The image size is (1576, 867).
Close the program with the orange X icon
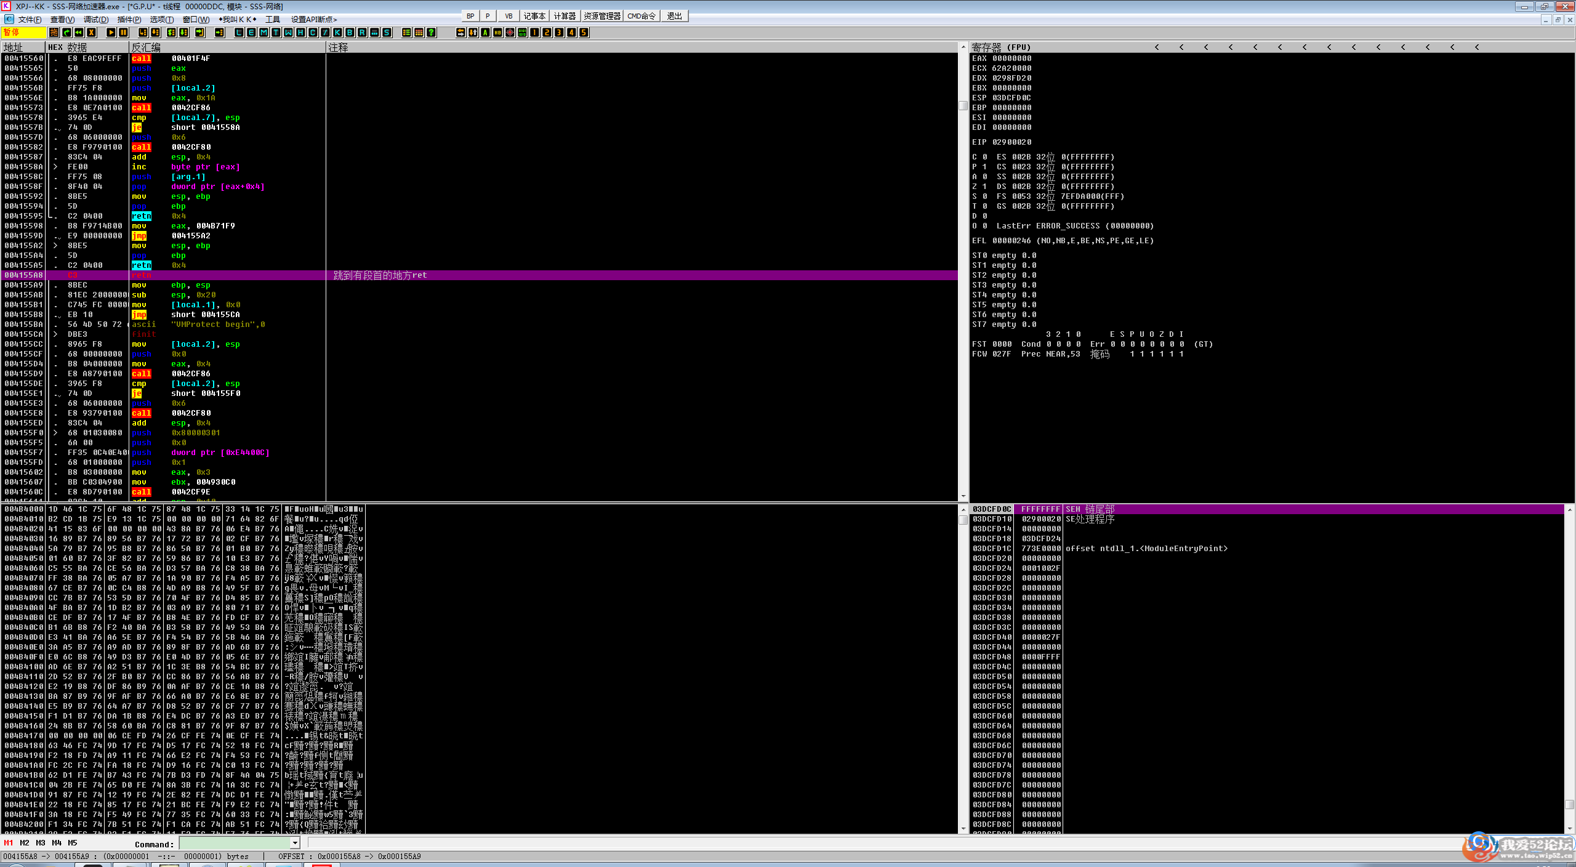click(x=91, y=33)
